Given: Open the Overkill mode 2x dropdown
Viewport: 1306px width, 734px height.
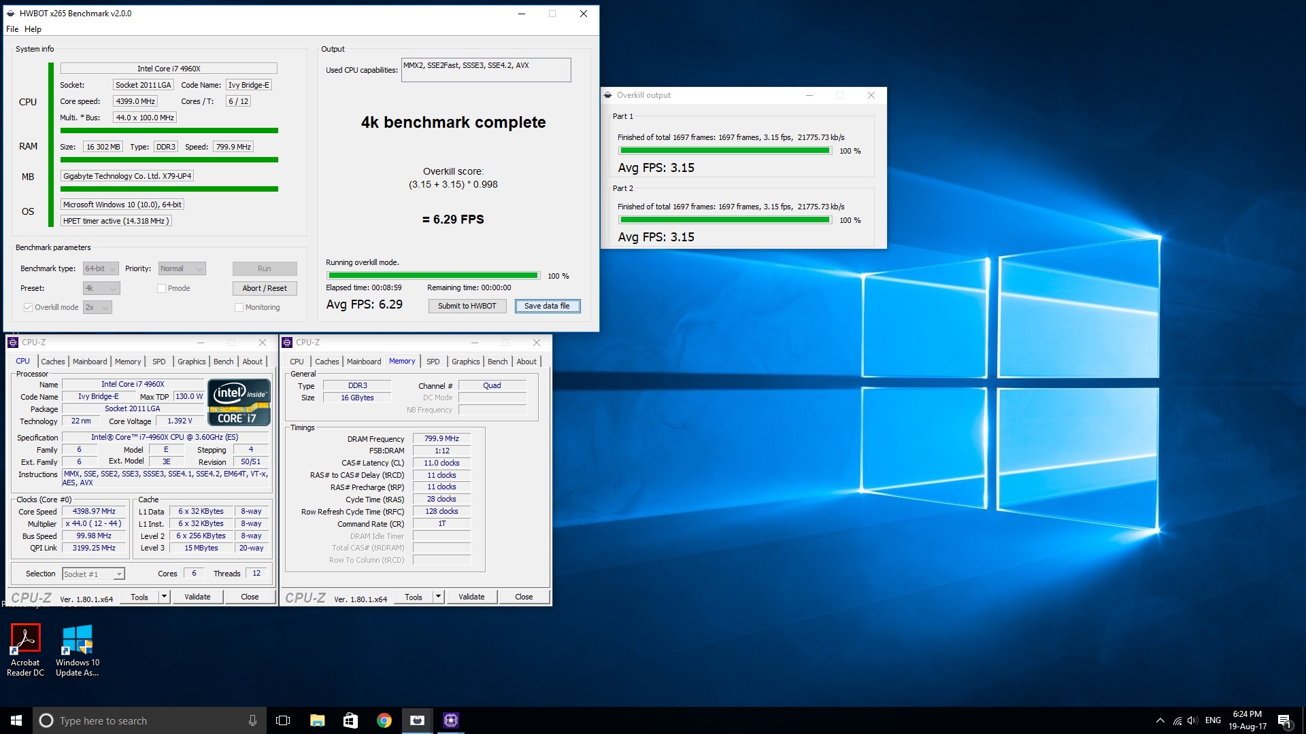Looking at the screenshot, I should point(97,307).
